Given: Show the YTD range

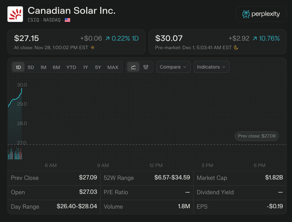Looking at the screenshot, I should 71,67.
